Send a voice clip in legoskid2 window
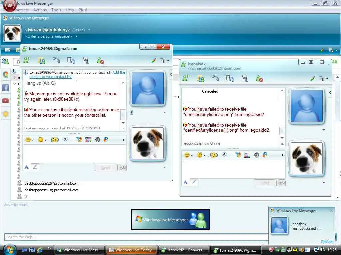Screen dimensions: 341x255 [224, 155]
